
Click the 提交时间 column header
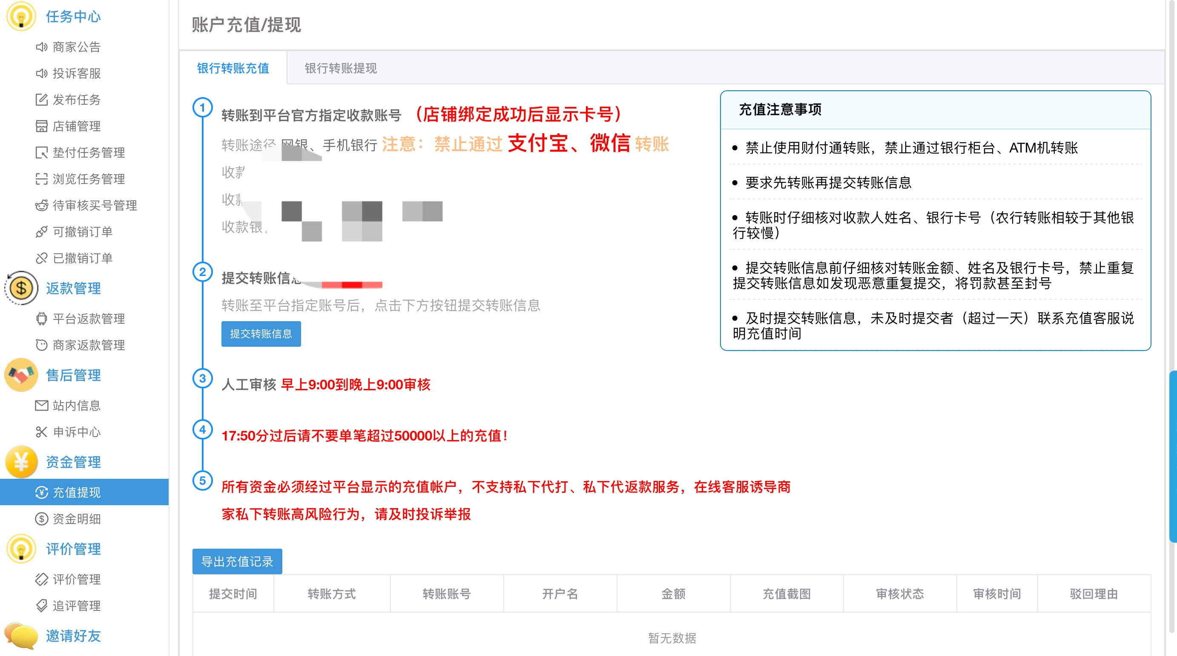233,594
